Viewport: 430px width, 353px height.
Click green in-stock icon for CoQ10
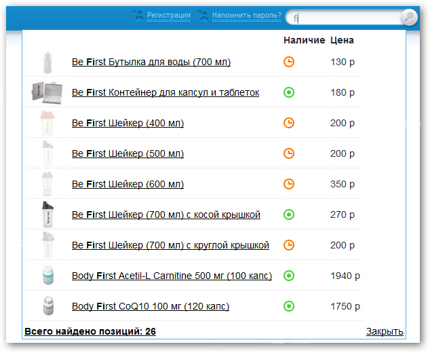(x=289, y=305)
